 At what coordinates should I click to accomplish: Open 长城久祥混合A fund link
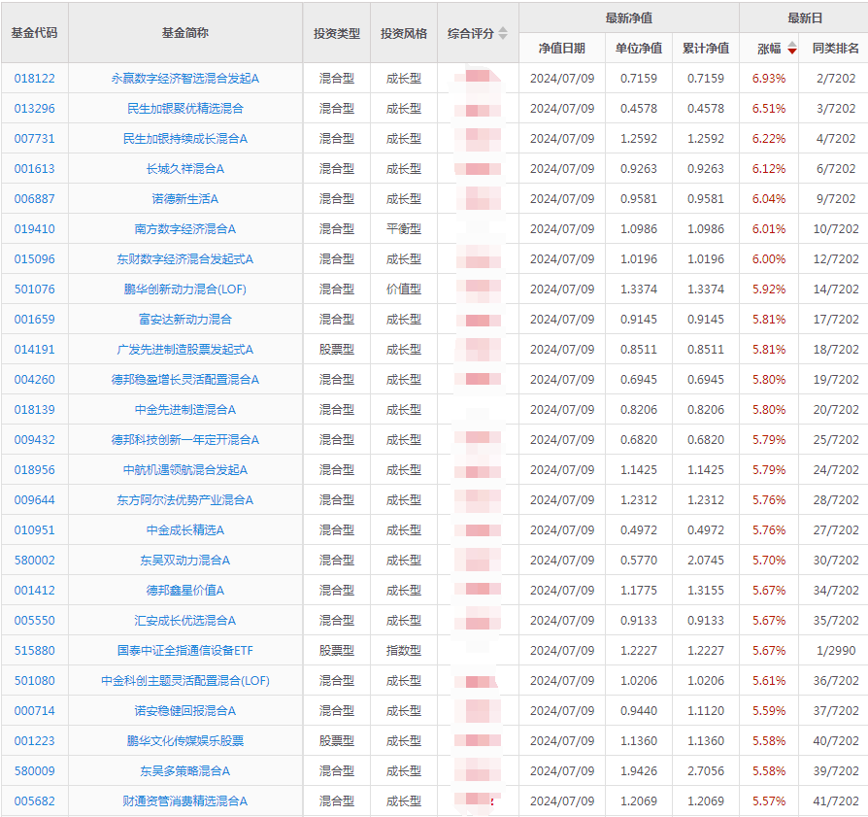pyautogui.click(x=184, y=168)
